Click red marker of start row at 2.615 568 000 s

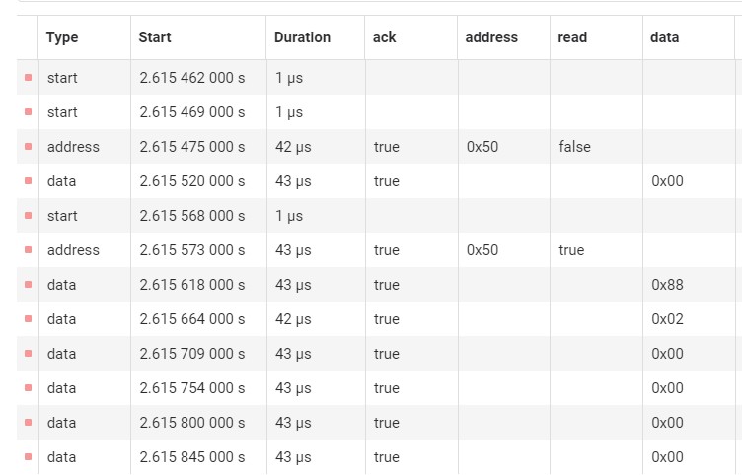click(28, 215)
